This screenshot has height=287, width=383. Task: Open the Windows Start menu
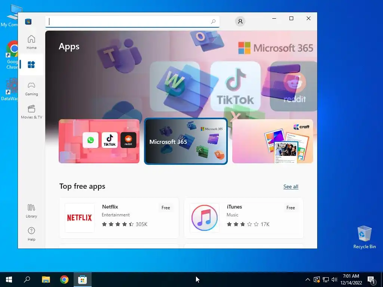(9, 280)
